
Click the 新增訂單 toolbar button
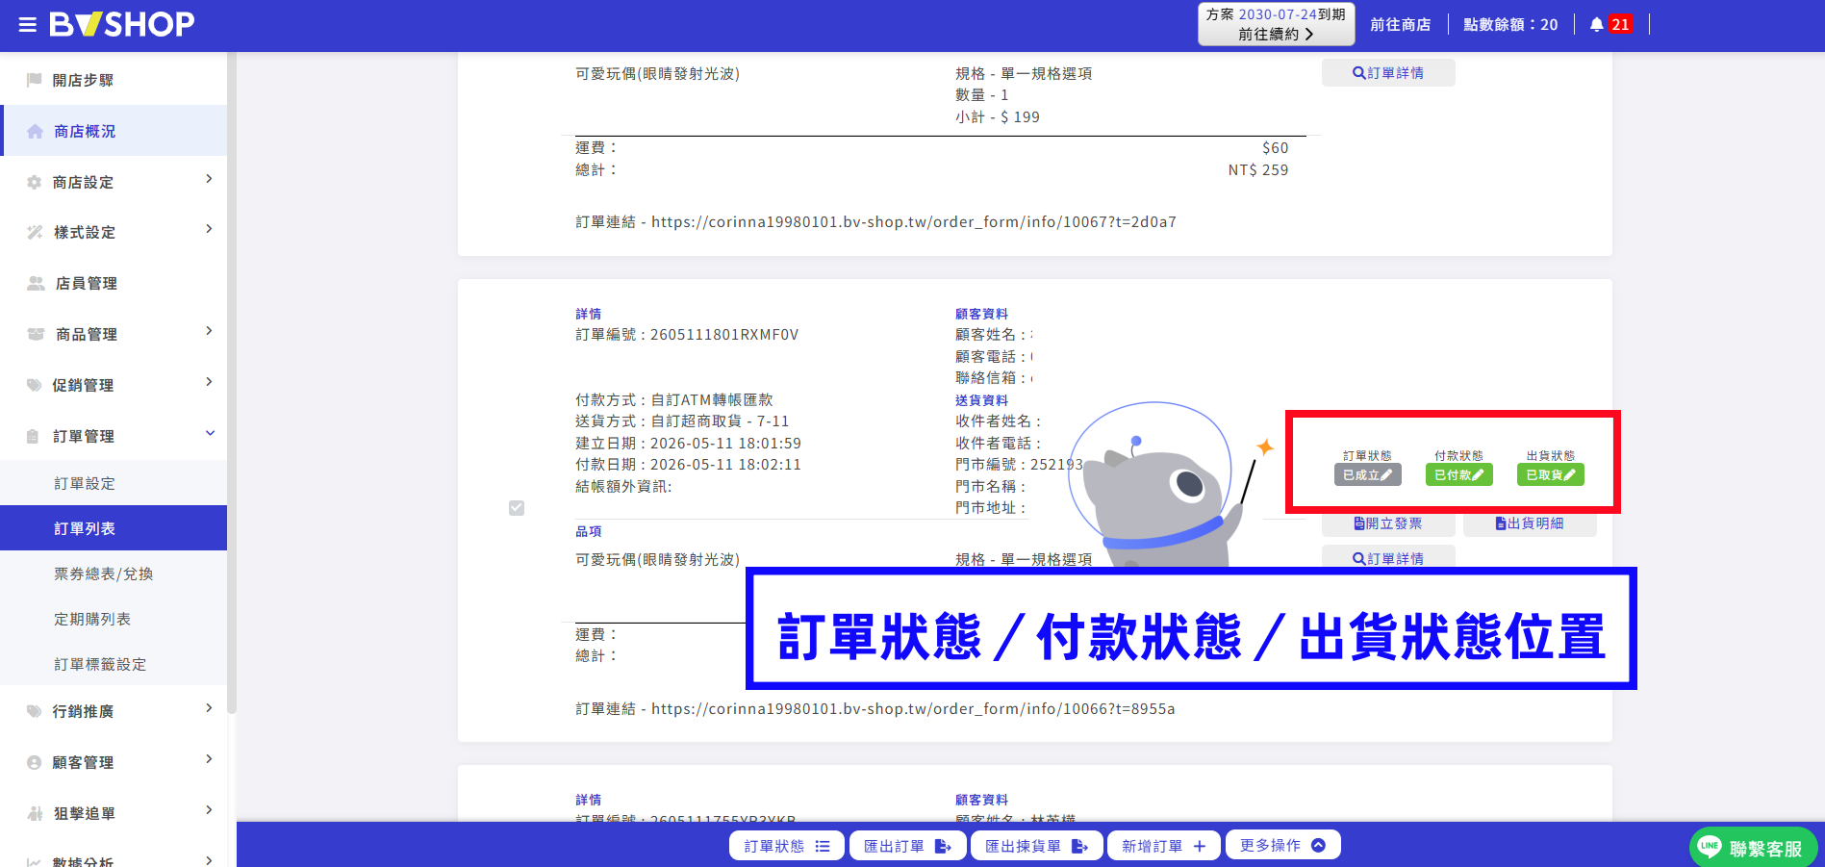point(1164,846)
